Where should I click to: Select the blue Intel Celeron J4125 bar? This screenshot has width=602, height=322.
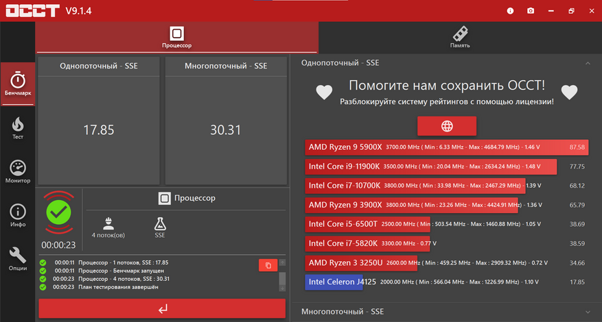[334, 282]
